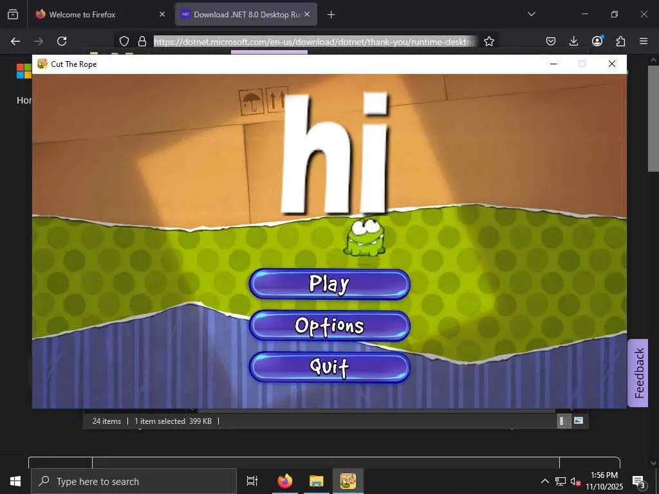The height and width of the screenshot is (494, 659).
Task: Click the 'Type here to search' box
Action: pos(134,481)
